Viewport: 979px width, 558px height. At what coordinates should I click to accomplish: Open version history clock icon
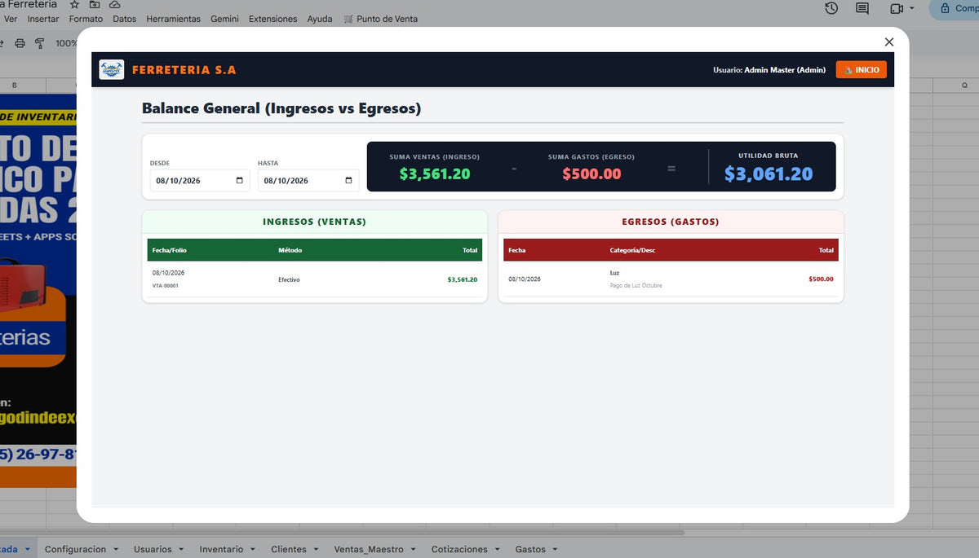click(831, 8)
